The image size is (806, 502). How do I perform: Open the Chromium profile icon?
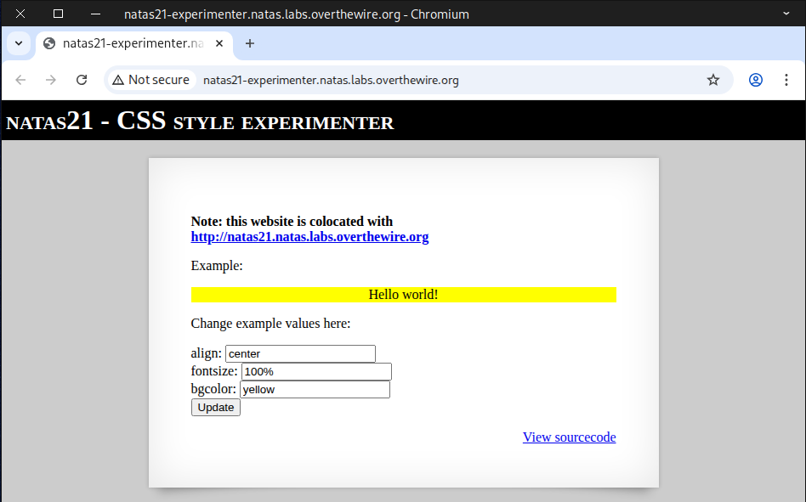click(x=756, y=80)
